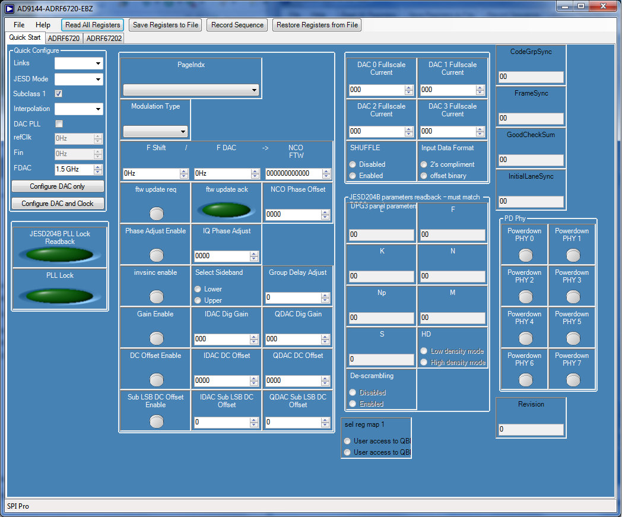Image resolution: width=622 pixels, height=517 pixels.
Task: Select first sel reg map 1 radio option
Action: [x=347, y=441]
